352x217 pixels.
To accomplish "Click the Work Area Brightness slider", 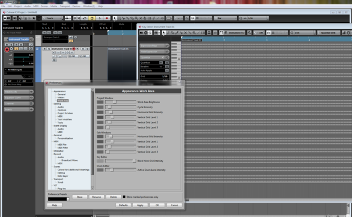I will 120,102.
